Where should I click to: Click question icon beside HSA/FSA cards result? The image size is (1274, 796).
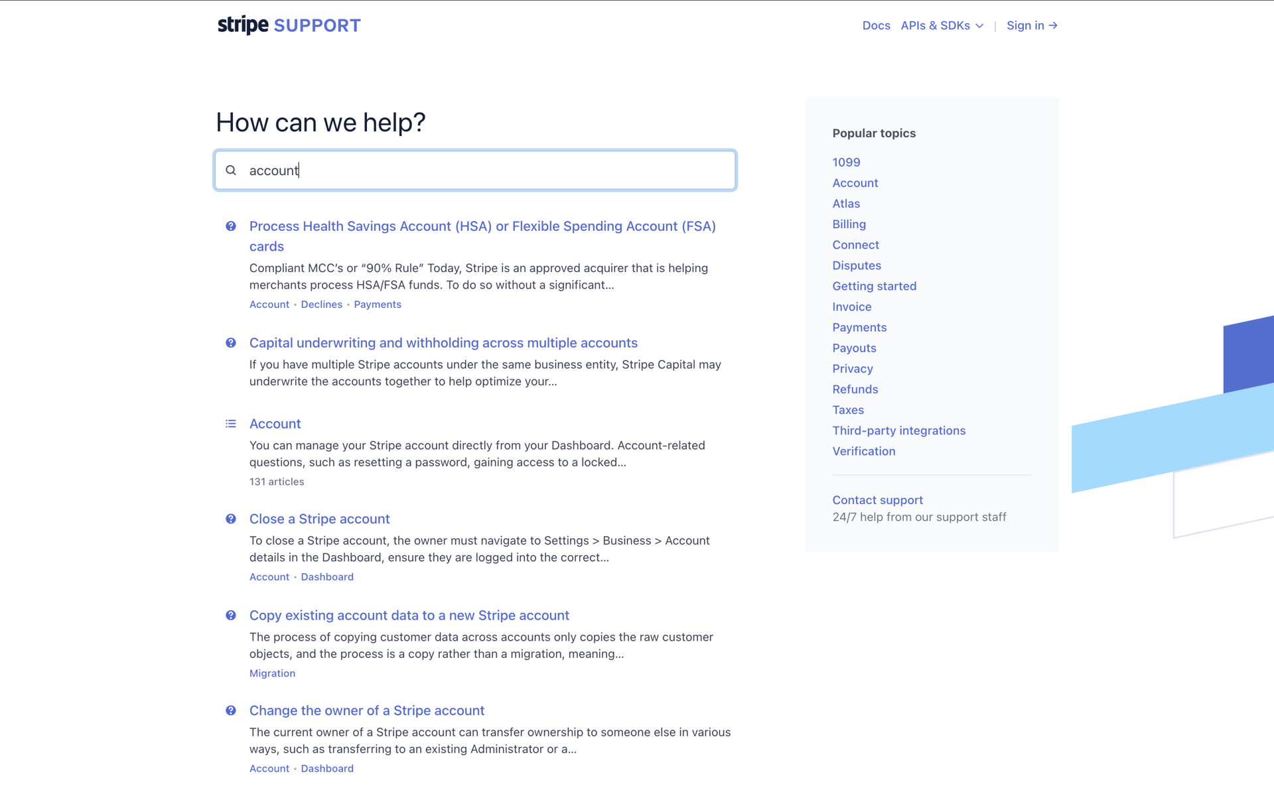[231, 226]
